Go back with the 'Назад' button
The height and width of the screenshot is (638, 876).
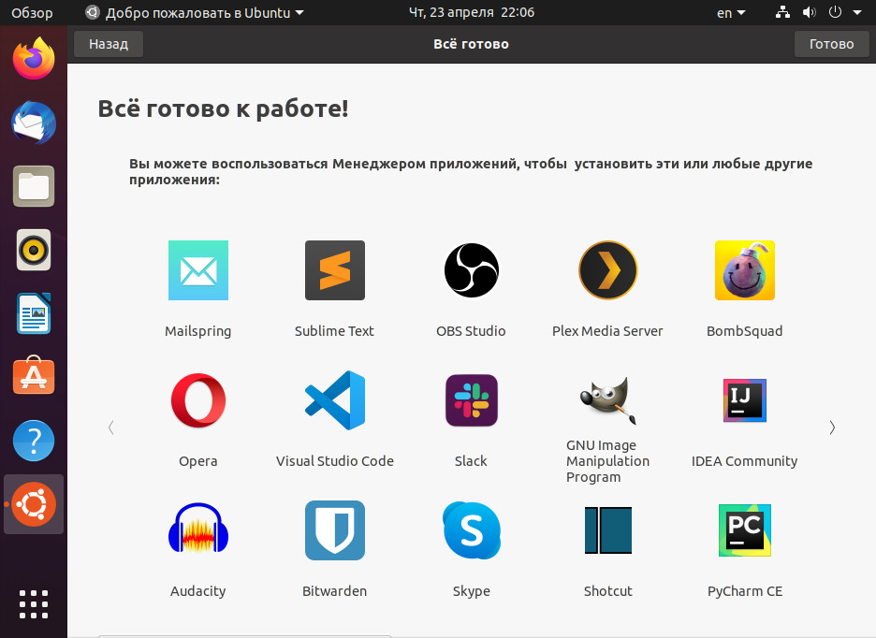click(109, 44)
